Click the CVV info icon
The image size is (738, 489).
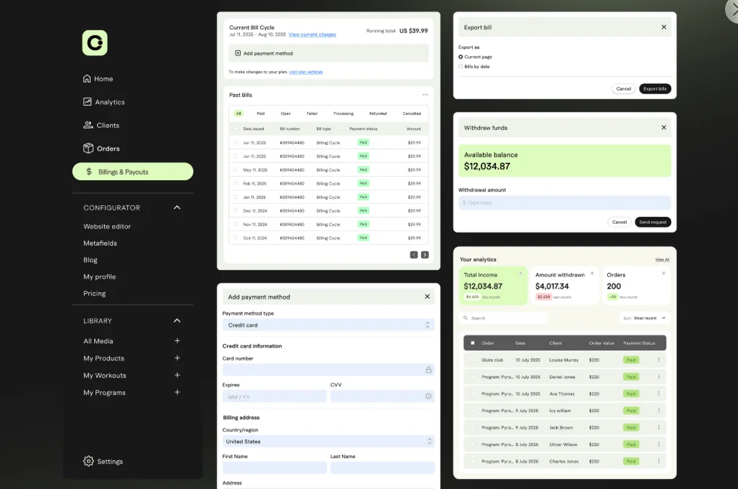(428, 396)
